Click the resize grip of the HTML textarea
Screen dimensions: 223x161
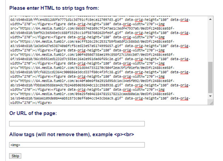(211, 103)
